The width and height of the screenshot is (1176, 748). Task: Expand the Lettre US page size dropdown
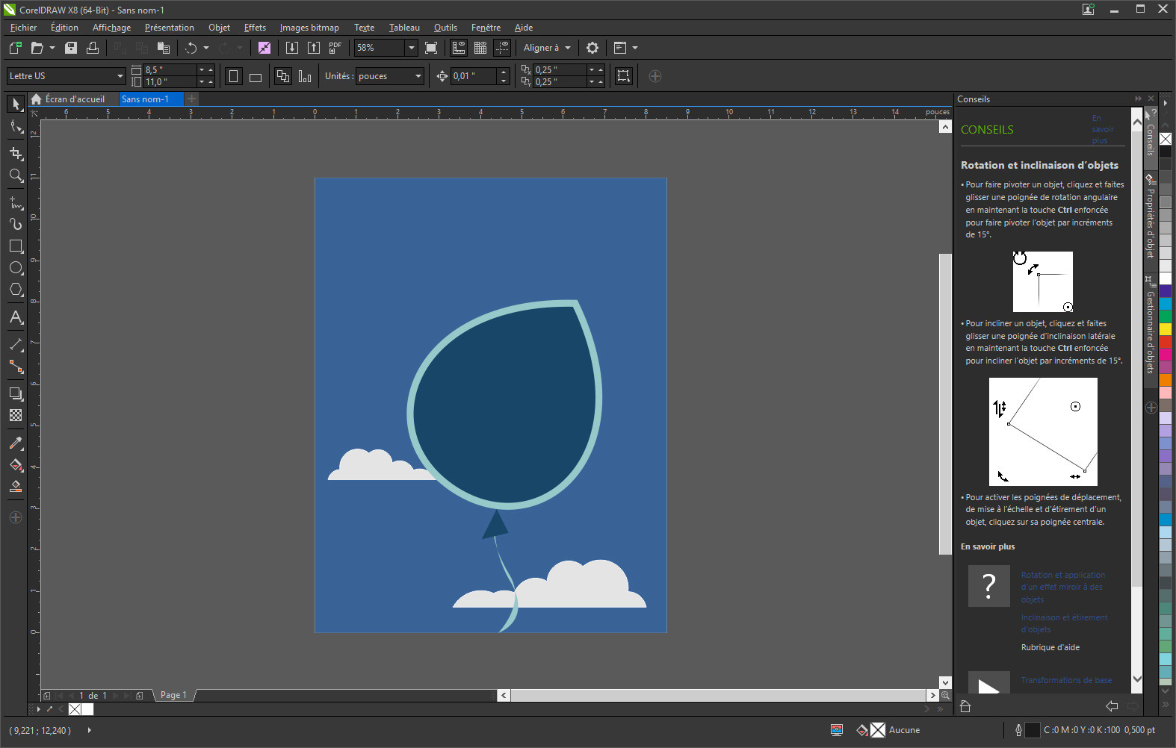pyautogui.click(x=120, y=76)
